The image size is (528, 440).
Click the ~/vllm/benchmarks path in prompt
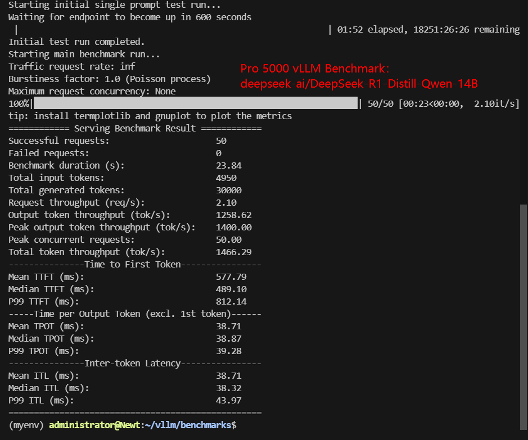(x=188, y=425)
